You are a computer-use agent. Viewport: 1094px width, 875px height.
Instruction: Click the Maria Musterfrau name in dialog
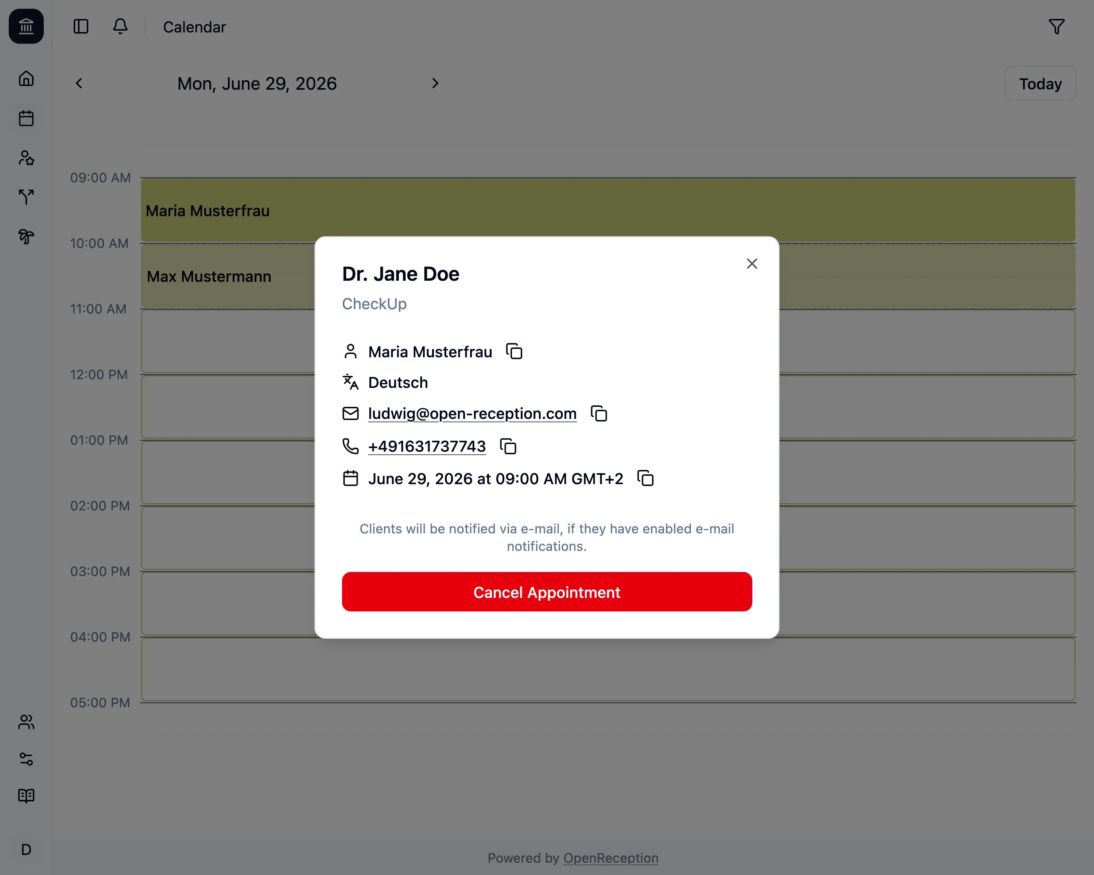click(430, 352)
